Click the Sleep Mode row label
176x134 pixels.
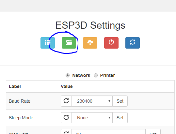[x=21, y=118]
